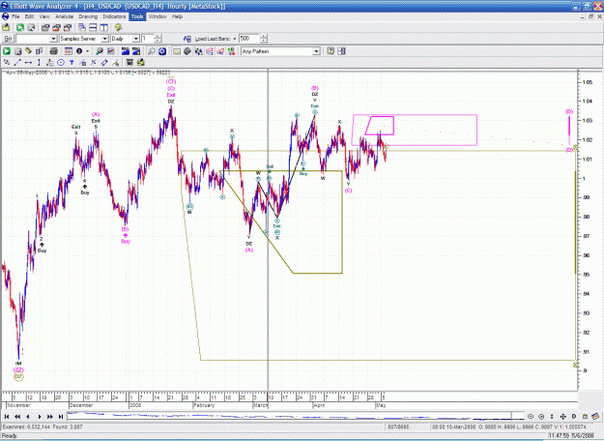Click the fast rewind button
This screenshot has height=441, width=604.
[17, 416]
